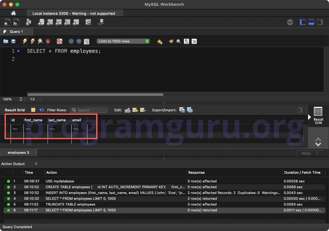This screenshot has height=231, width=329.
Task: Click the email column header
Action: point(79,120)
